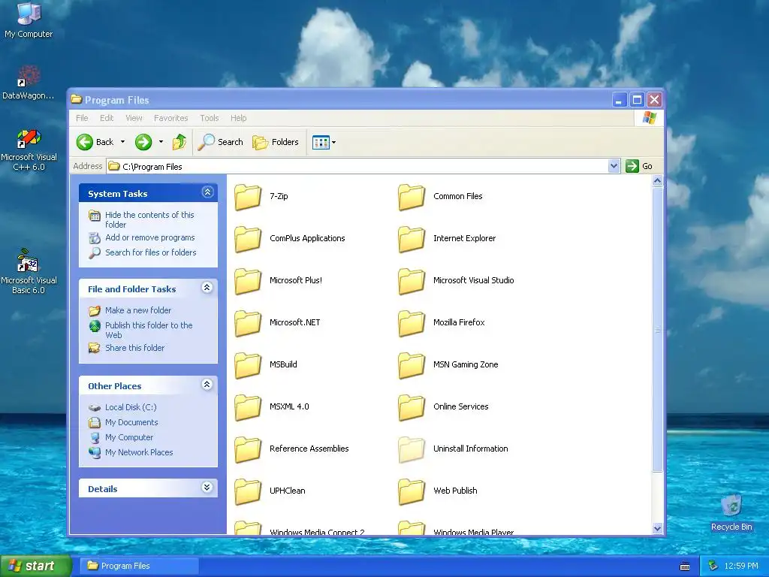Select the ComPlus Applications folder icon
The image size is (769, 577).
click(x=248, y=240)
